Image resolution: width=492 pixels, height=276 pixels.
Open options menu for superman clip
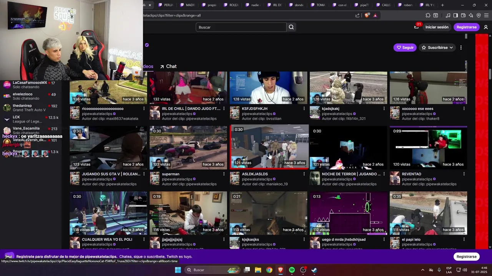224,174
